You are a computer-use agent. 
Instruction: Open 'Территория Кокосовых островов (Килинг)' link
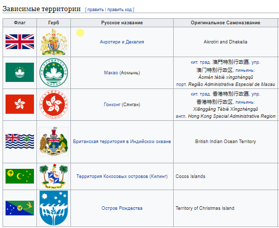point(122,176)
